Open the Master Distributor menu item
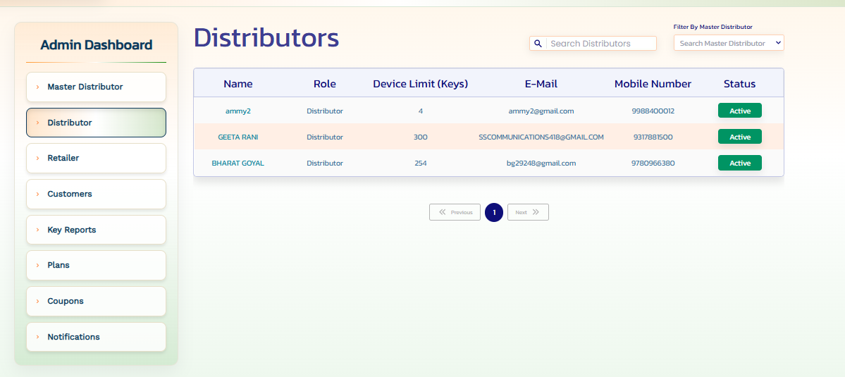The height and width of the screenshot is (377, 845). pos(96,87)
